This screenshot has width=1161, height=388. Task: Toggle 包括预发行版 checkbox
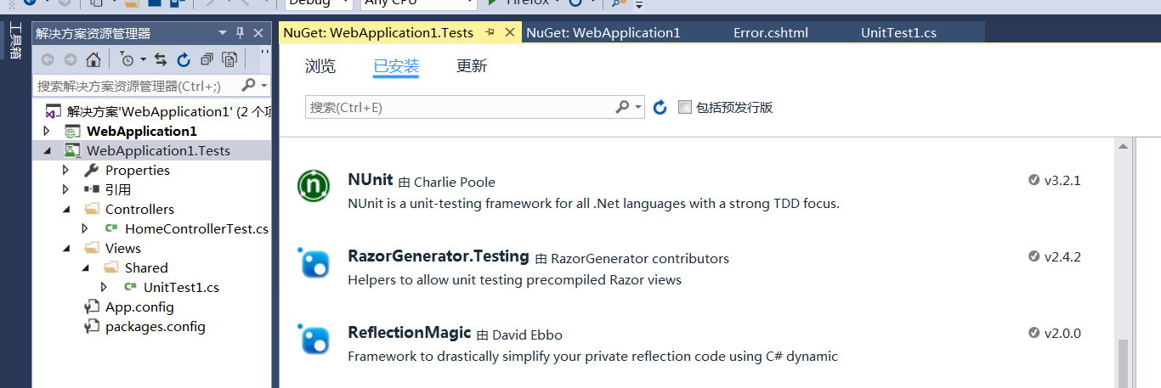[x=685, y=108]
